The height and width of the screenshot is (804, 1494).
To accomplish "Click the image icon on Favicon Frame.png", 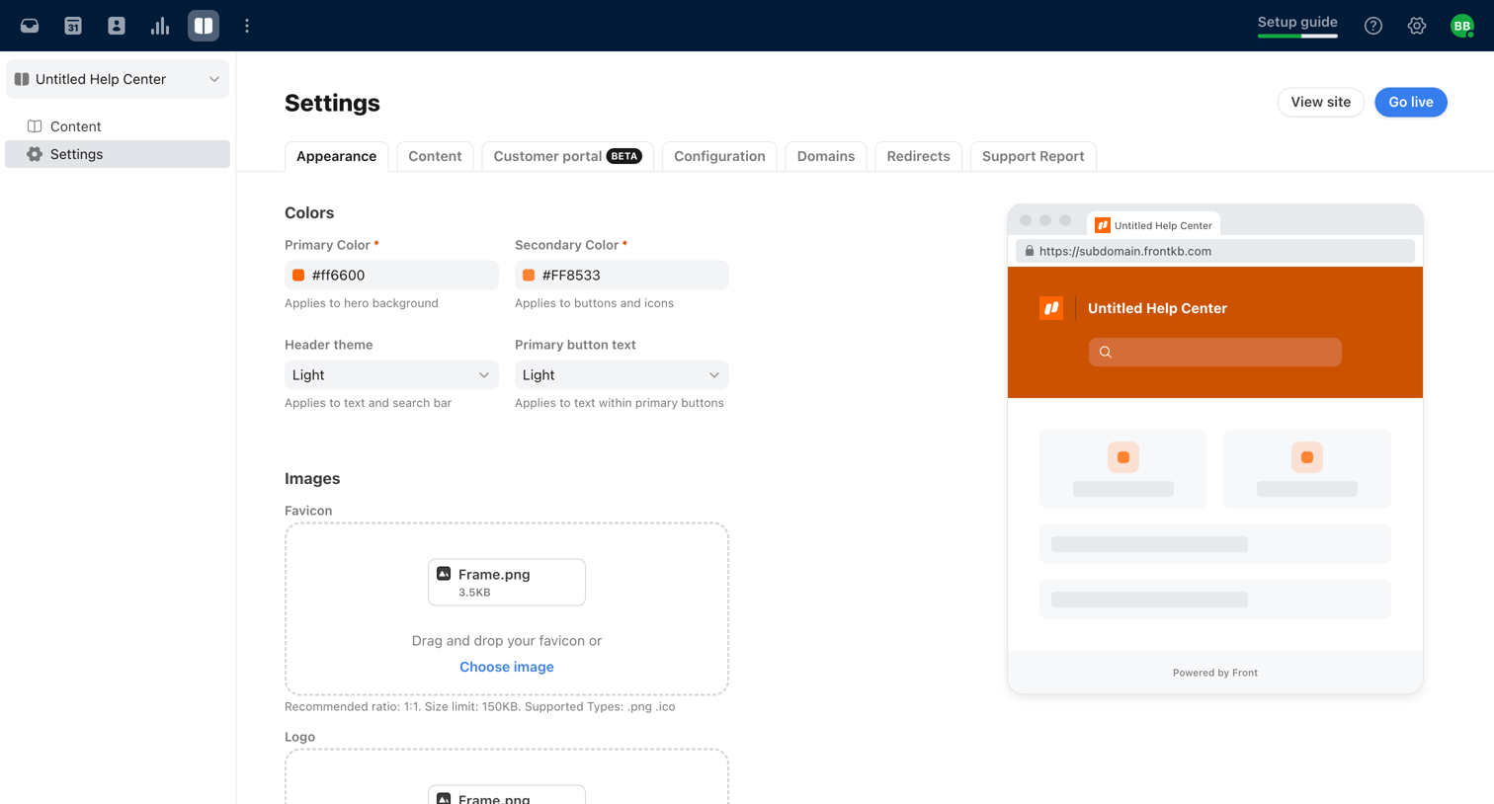I will point(444,574).
